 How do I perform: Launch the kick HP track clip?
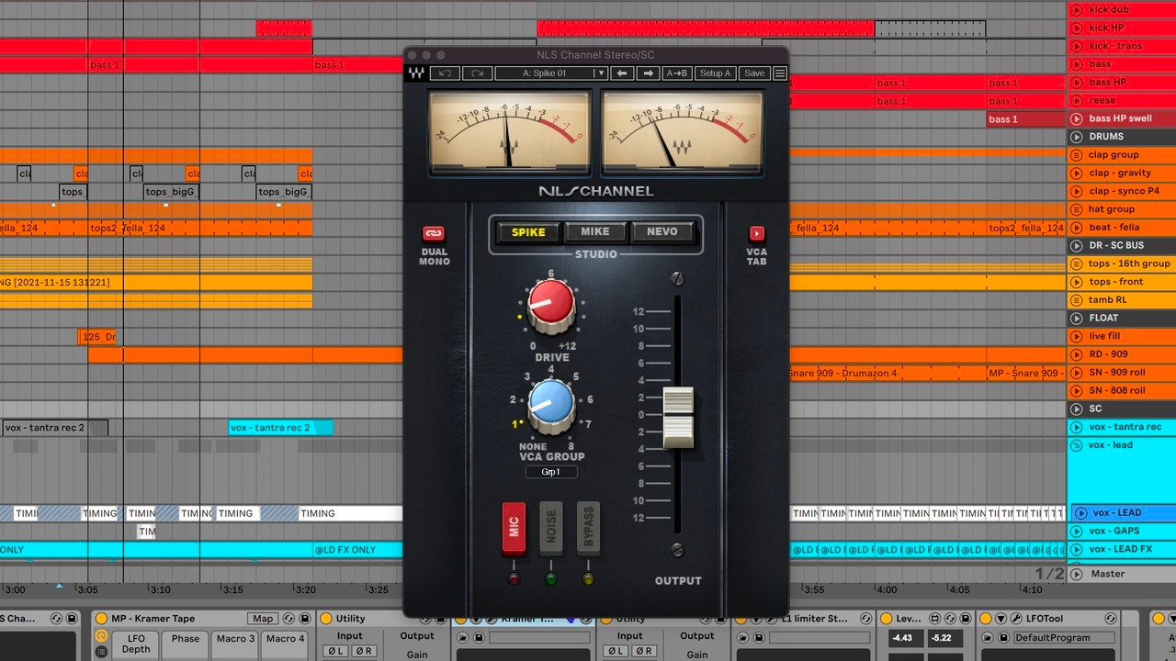pyautogui.click(x=1076, y=28)
